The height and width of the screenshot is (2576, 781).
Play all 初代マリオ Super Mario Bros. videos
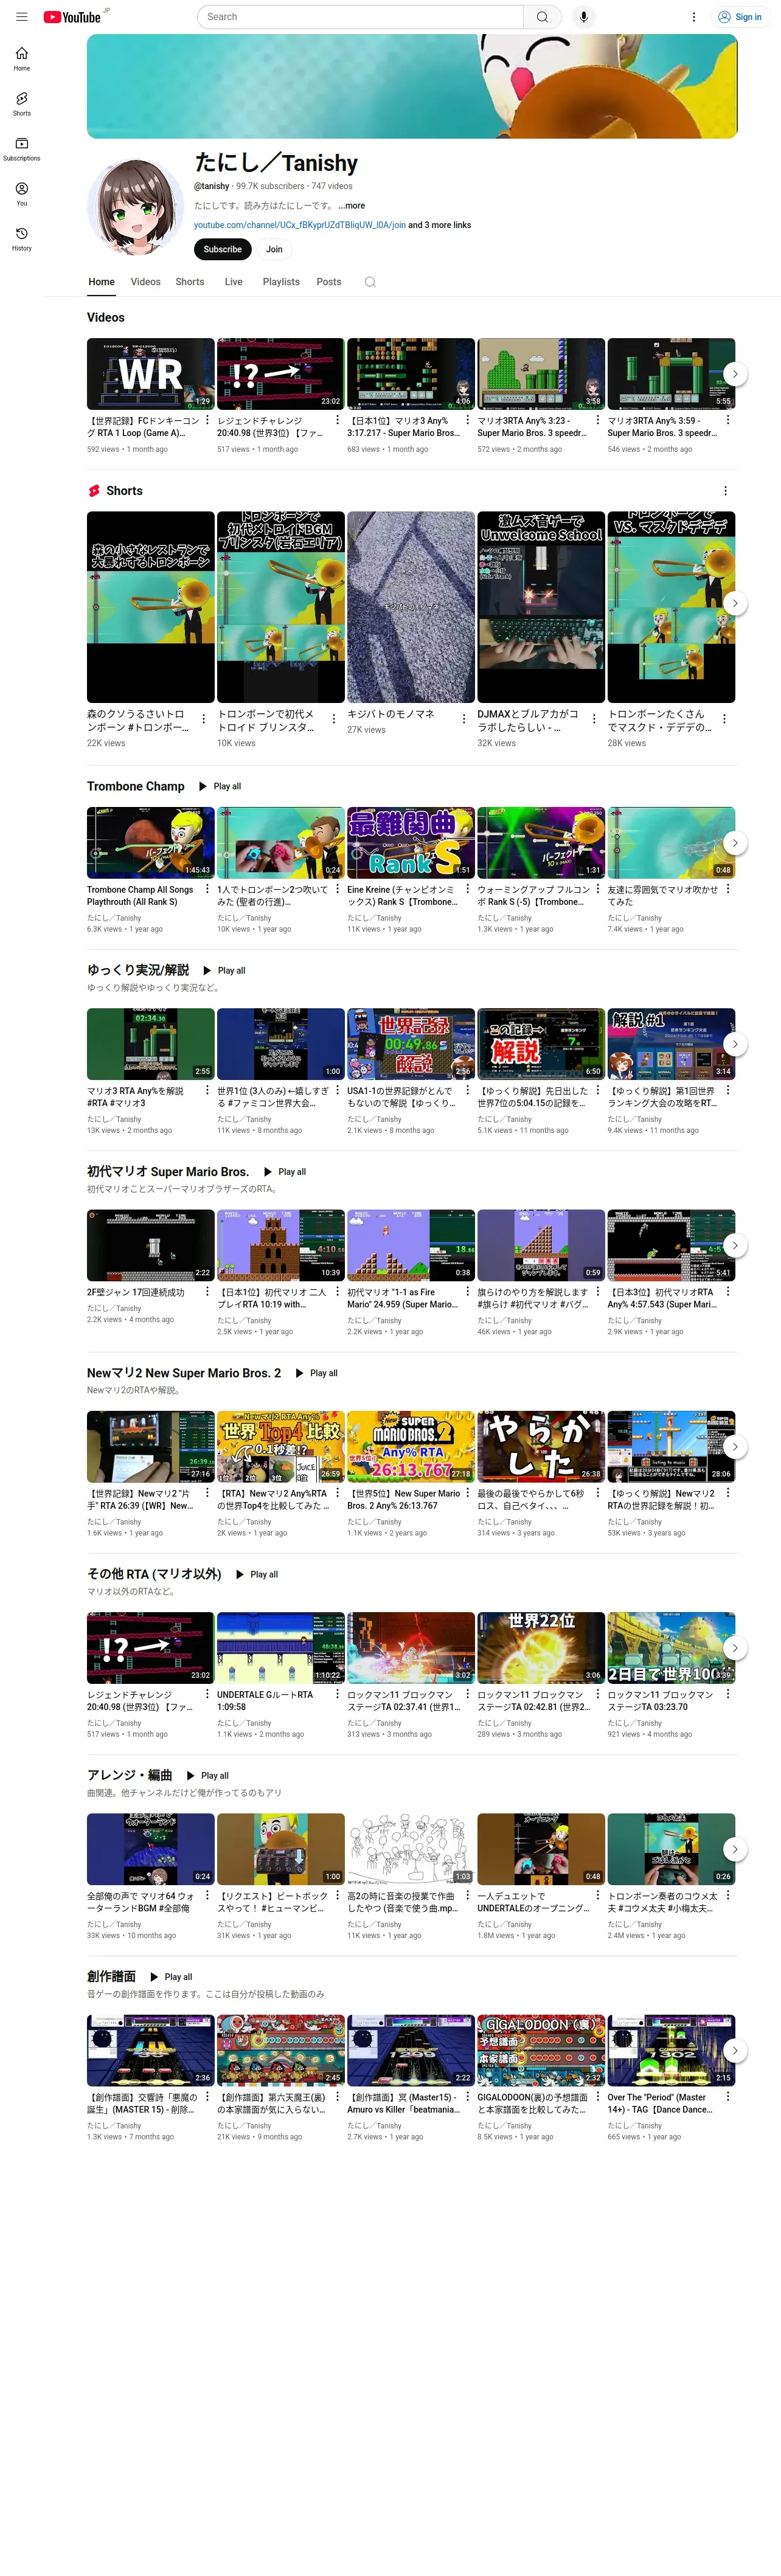click(x=285, y=1172)
